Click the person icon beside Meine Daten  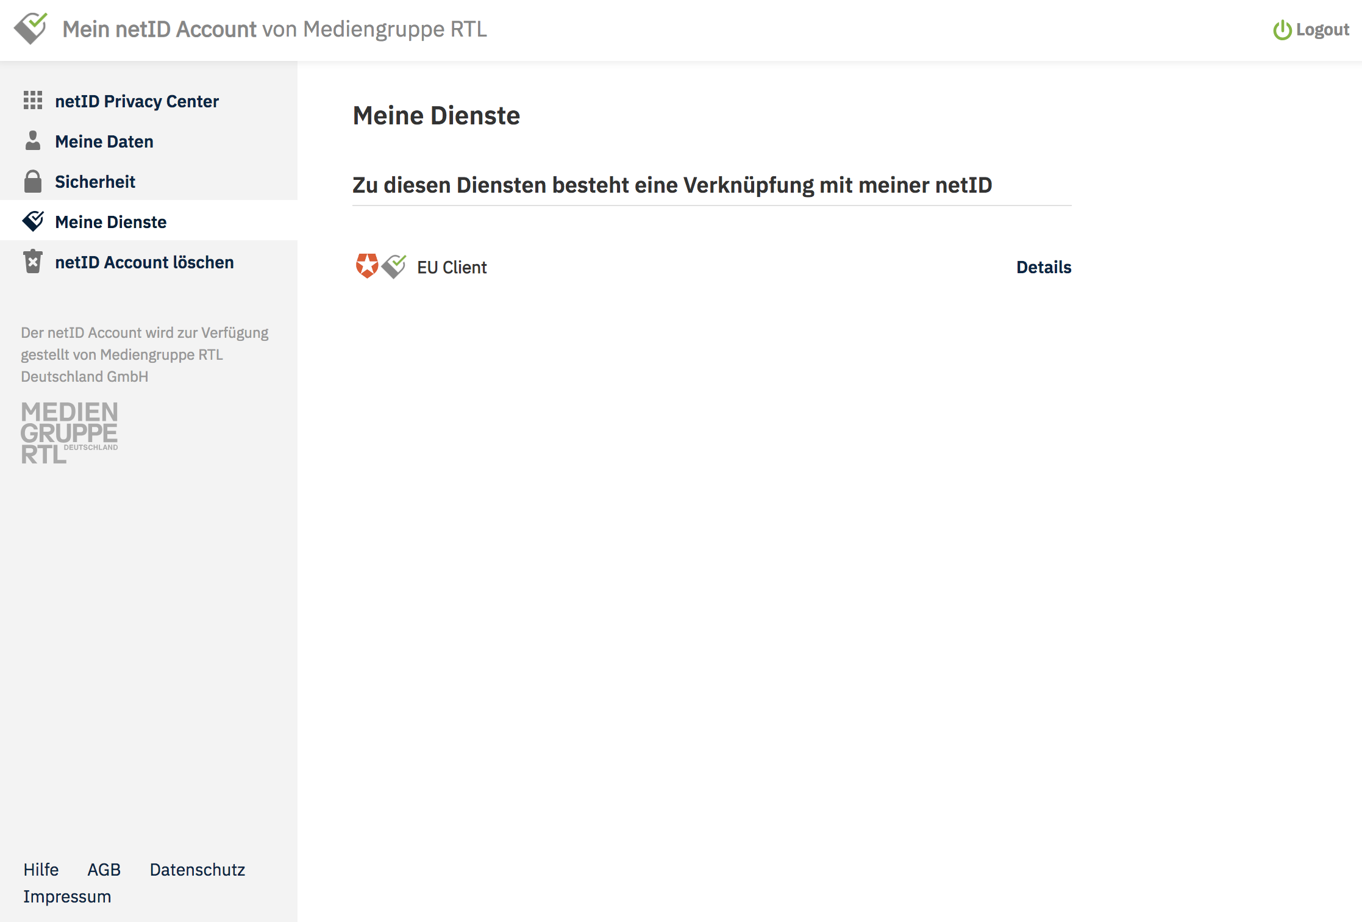pos(33,141)
